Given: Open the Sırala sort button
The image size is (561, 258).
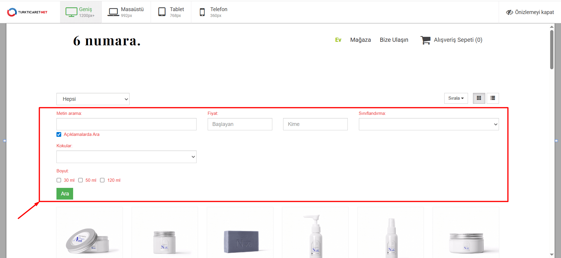Looking at the screenshot, I should click(x=456, y=98).
